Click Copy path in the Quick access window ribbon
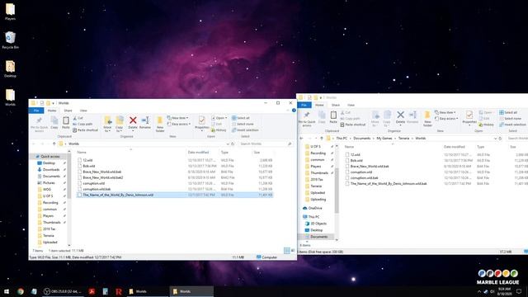Viewport: 528px width, 297px height. tap(82, 124)
